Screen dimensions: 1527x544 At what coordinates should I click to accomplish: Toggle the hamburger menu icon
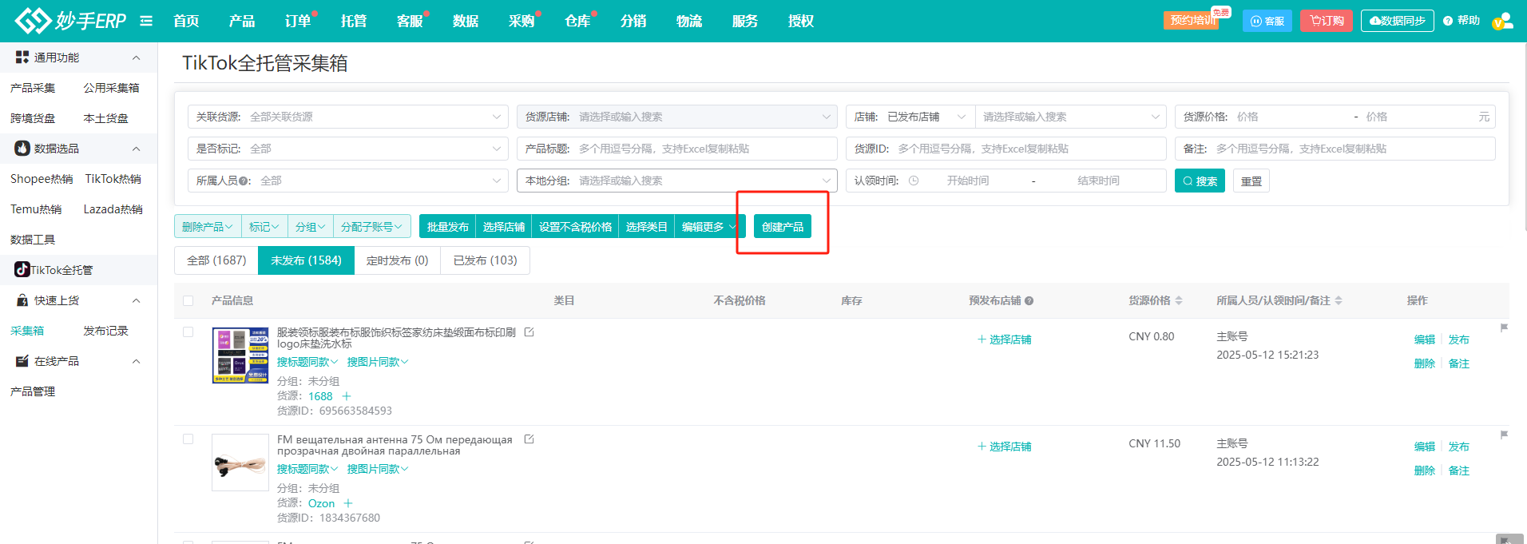click(146, 21)
